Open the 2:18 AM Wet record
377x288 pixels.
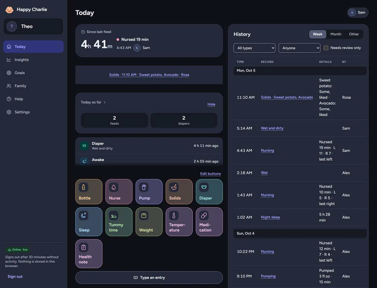[264, 173]
